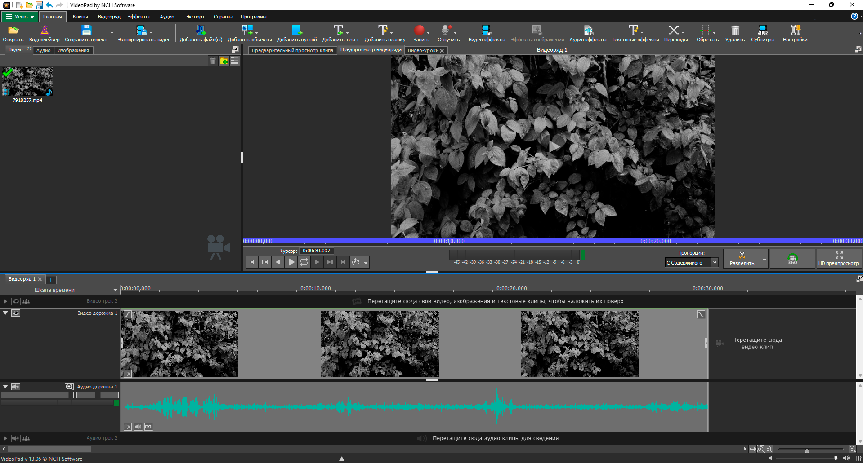The image size is (863, 463).
Task: Switch to Предварительный просмотр клипа tab
Action: point(292,50)
